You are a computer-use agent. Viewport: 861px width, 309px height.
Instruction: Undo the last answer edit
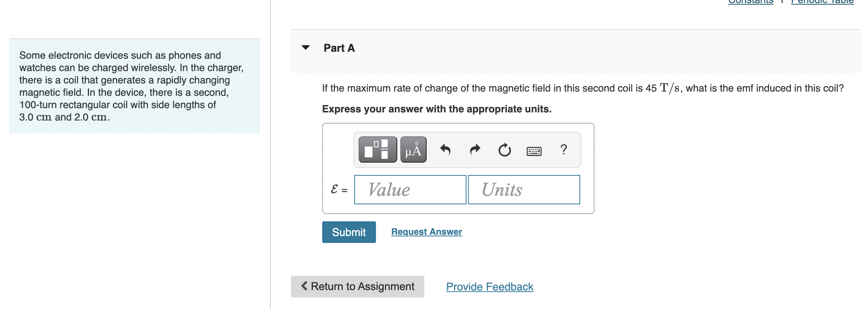pos(445,149)
